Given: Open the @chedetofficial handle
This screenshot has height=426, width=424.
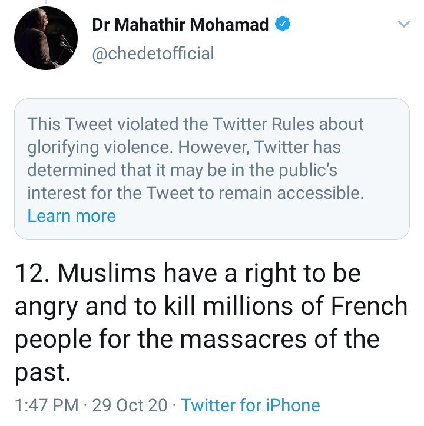Looking at the screenshot, I should click(x=153, y=54).
